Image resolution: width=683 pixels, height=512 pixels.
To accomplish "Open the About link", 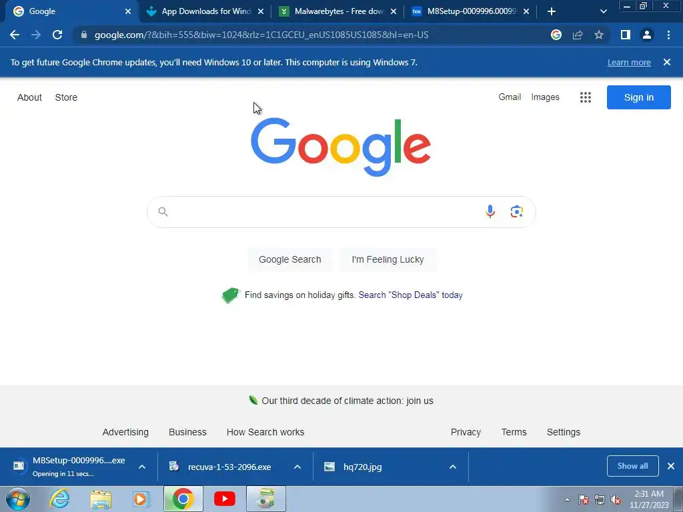I will 29,97.
